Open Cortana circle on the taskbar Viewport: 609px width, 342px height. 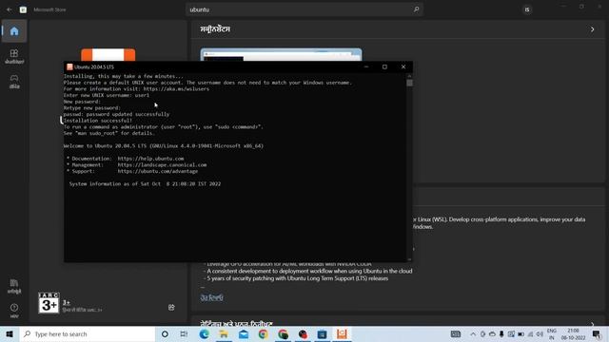coord(165,333)
